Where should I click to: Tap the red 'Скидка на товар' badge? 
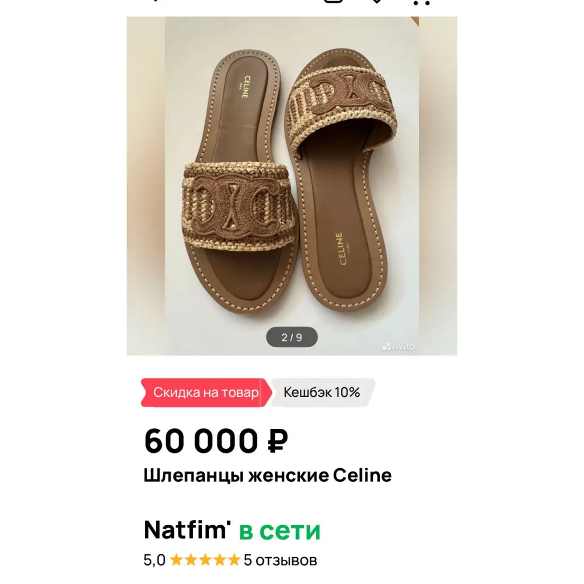click(x=206, y=392)
